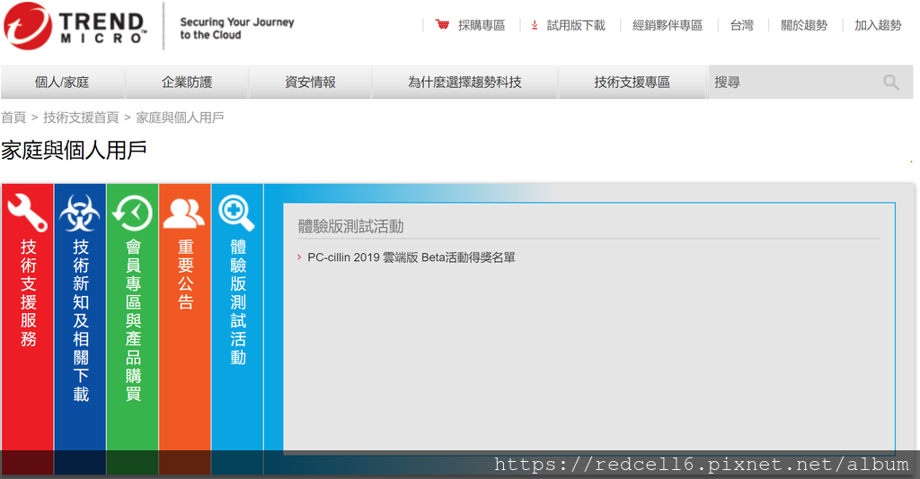Click the people icon on orange tab
The width and height of the screenshot is (920, 479).
(x=184, y=213)
